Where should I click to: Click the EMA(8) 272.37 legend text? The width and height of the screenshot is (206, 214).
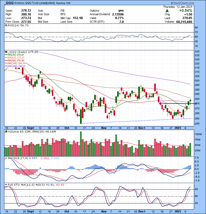[16, 58]
